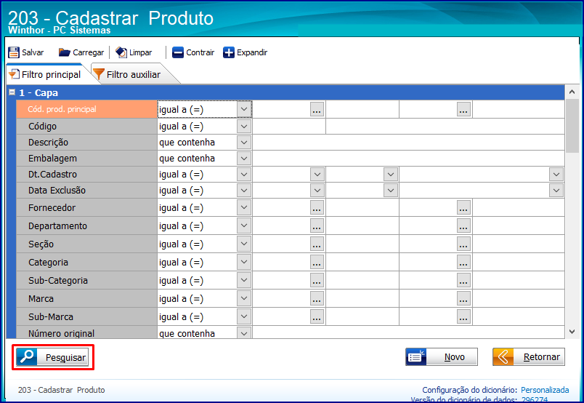Click the Carregar folder icon
This screenshot has height=403, width=584.
[x=65, y=52]
